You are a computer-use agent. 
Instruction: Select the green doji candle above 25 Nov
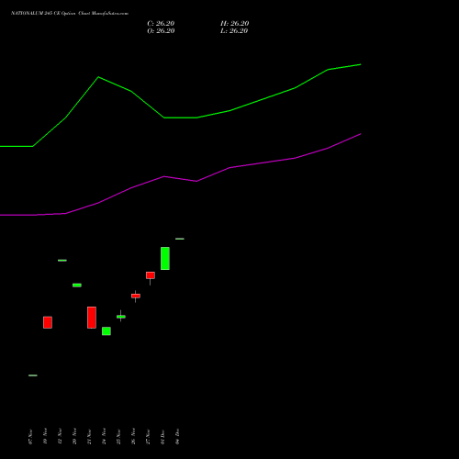121,317
